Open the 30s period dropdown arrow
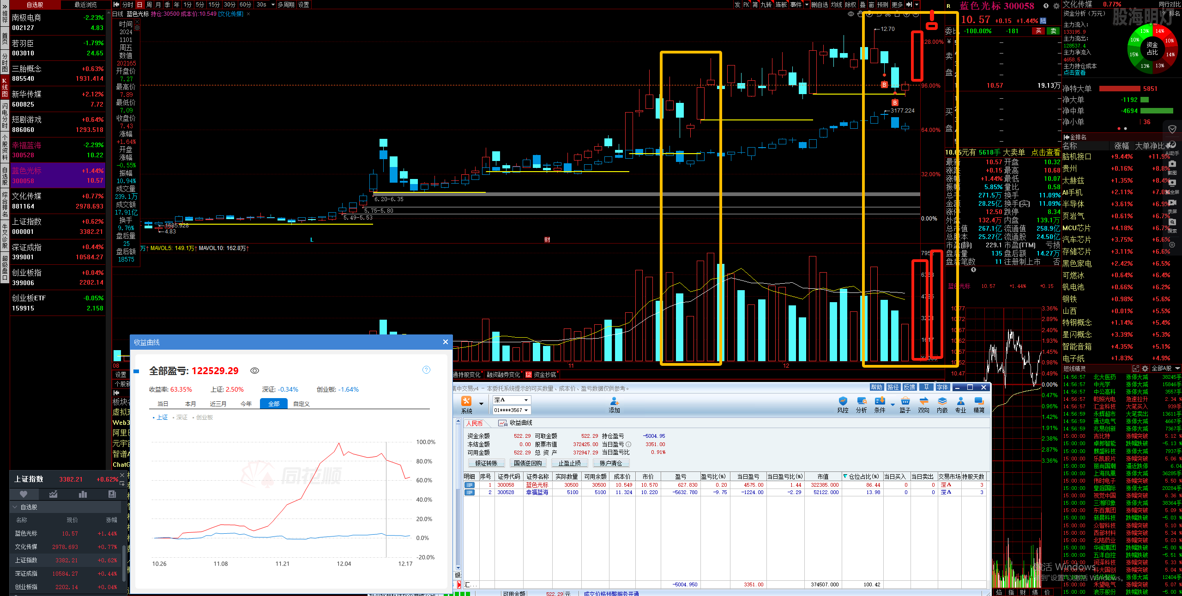The width and height of the screenshot is (1182, 596). point(273,5)
